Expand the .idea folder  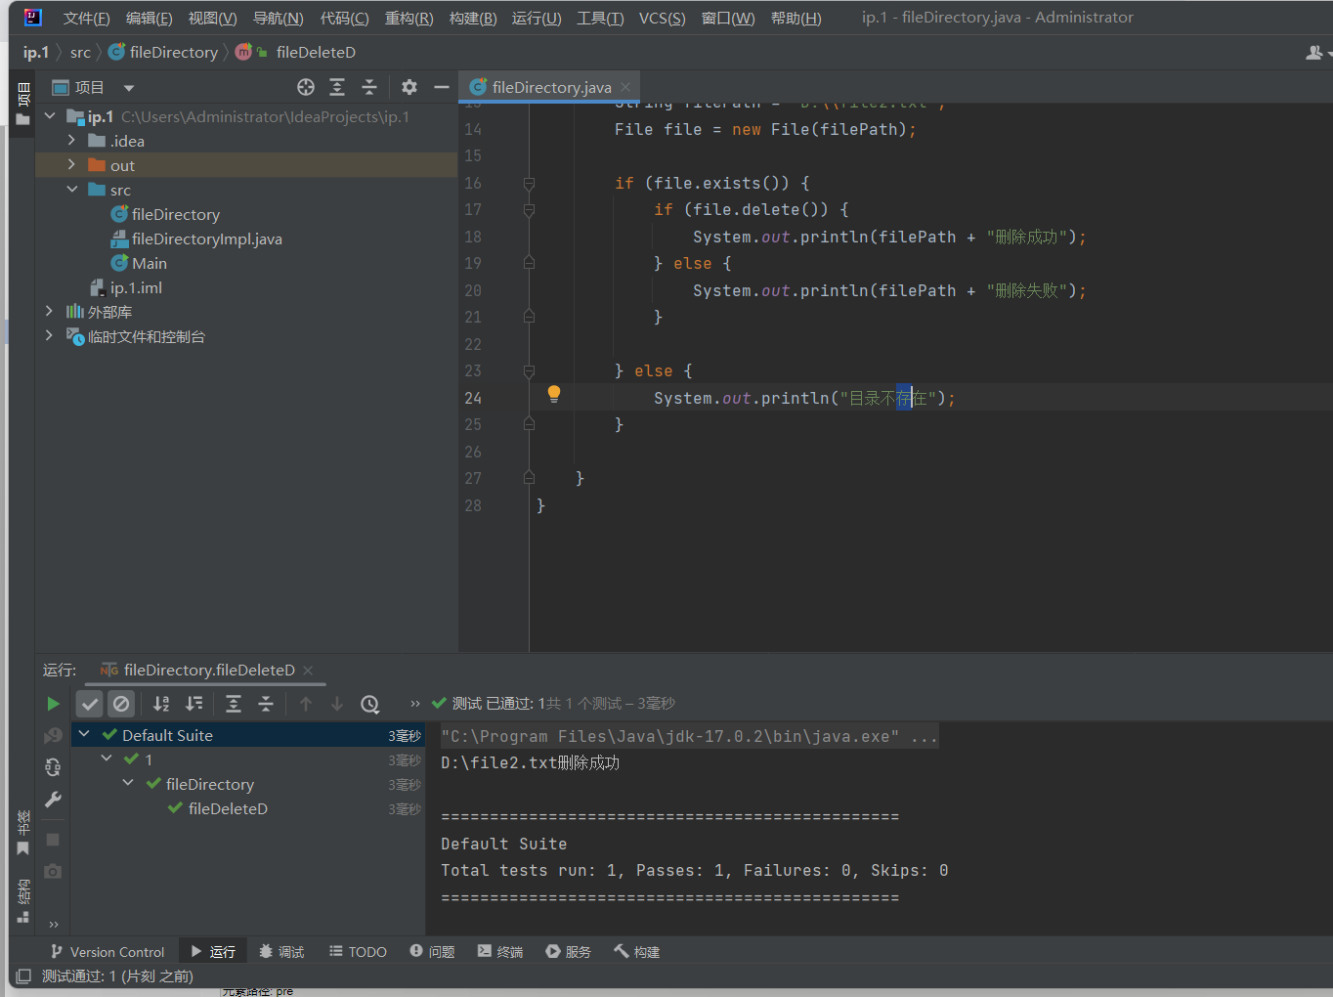click(71, 141)
